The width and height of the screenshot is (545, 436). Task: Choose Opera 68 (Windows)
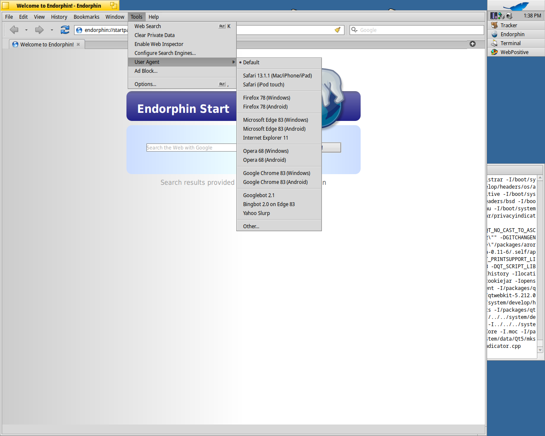(x=279, y=151)
